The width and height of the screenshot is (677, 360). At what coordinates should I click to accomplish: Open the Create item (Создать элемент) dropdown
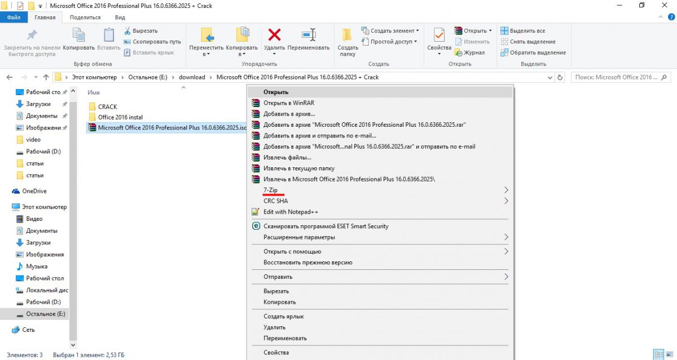click(394, 31)
